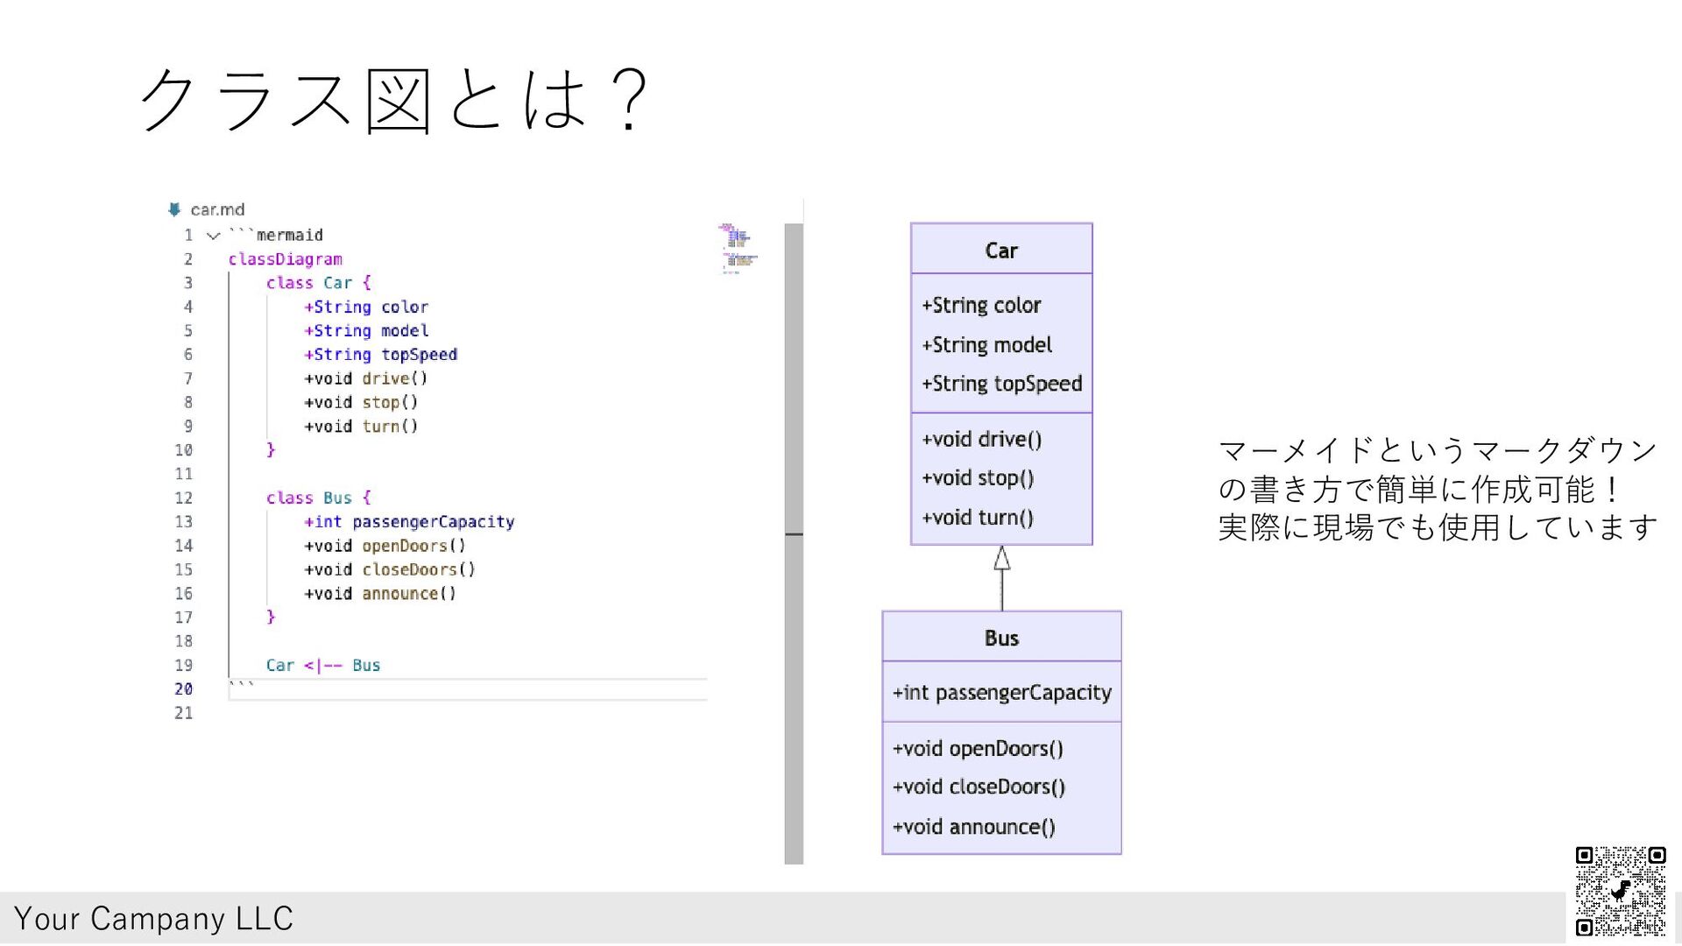This screenshot has height=946, width=1682.
Task: Click the code minimap thumbnail
Action: [738, 249]
